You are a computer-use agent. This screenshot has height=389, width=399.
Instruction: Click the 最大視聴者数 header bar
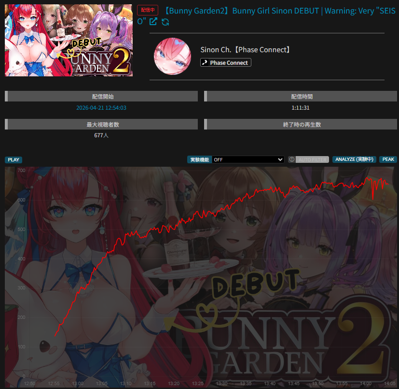(x=101, y=124)
